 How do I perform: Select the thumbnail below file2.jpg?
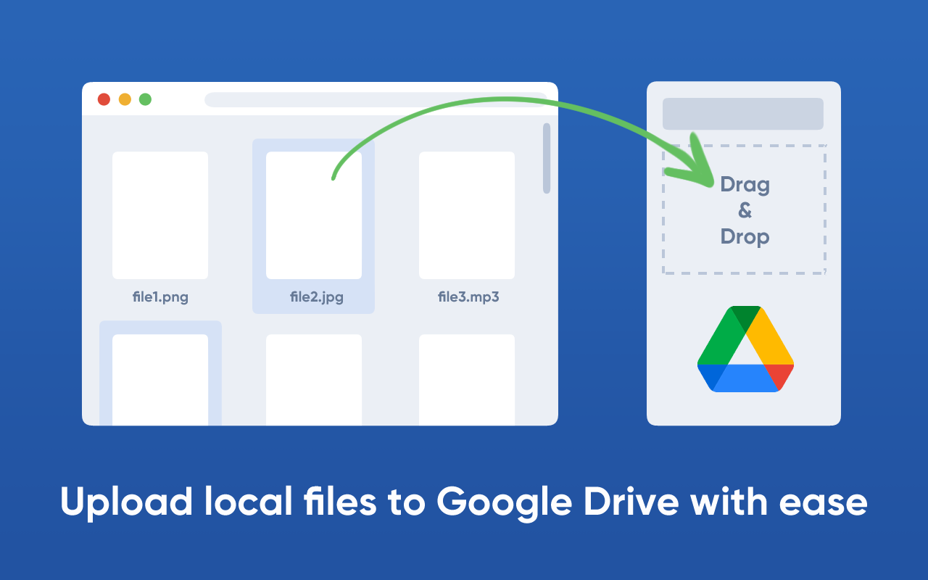click(313, 378)
